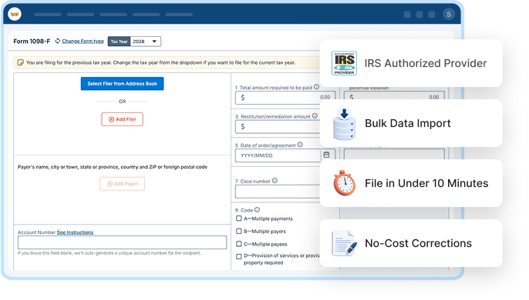This screenshot has width=529, height=300.
Task: Click the IRS e-file Provider badge icon
Action: click(x=344, y=63)
